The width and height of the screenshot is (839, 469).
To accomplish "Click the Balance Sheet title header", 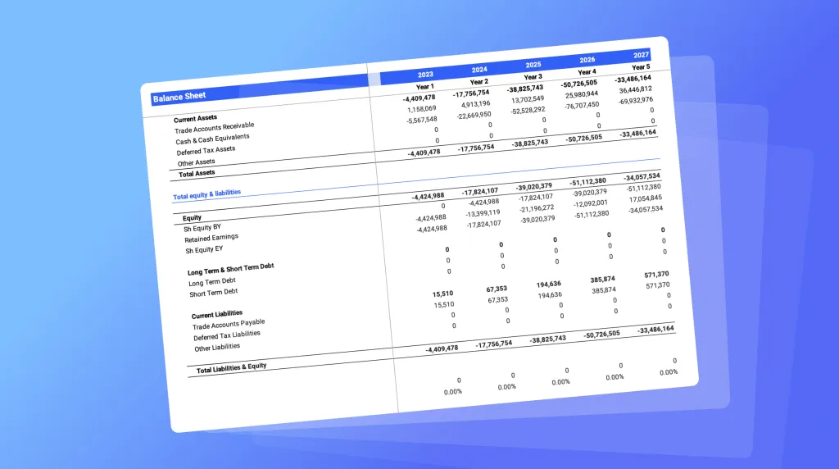I will [179, 98].
